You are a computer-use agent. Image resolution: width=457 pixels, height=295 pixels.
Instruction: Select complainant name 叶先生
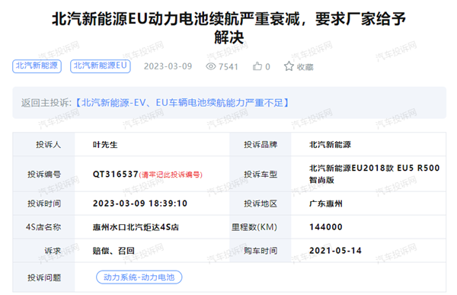tap(105, 144)
